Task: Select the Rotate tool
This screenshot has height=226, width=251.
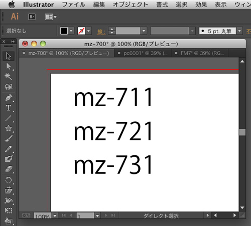Action: click(9, 180)
